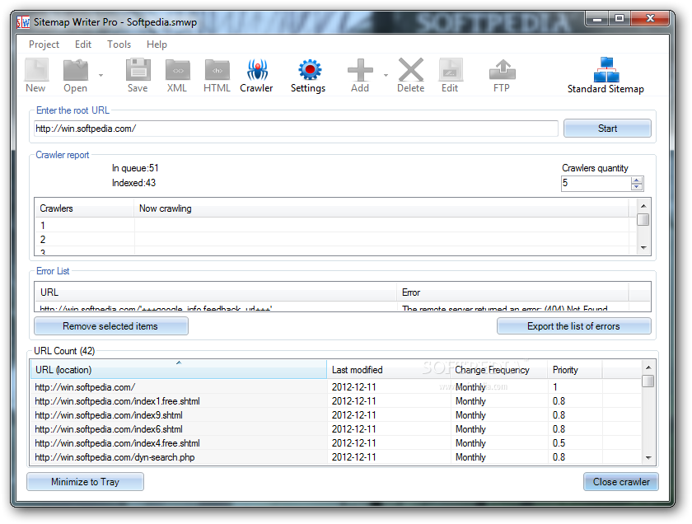Click the scroll-up arrow of the URL list
The width and height of the screenshot is (692, 524).
click(x=648, y=367)
